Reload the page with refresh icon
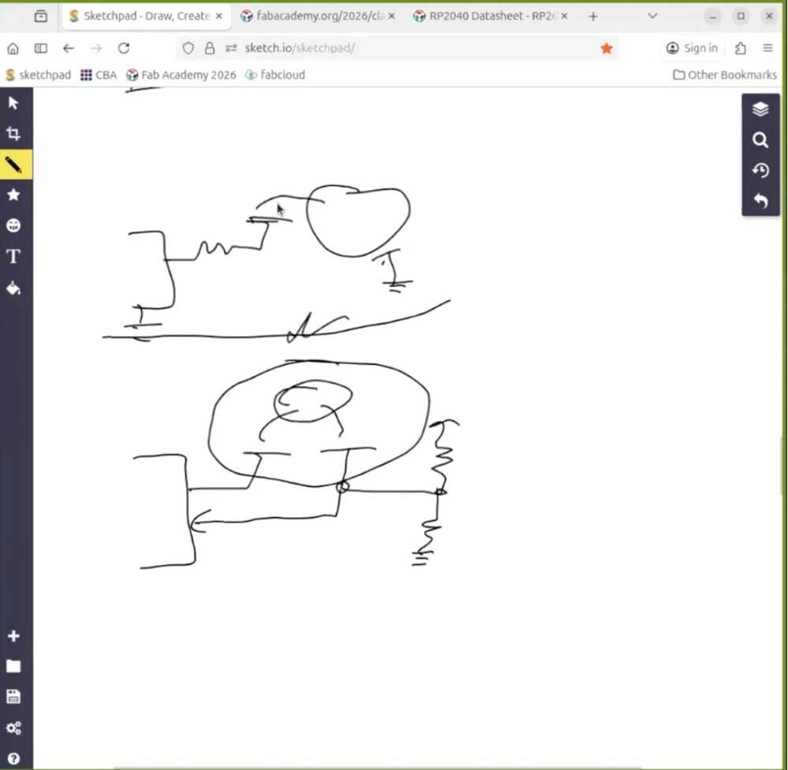The width and height of the screenshot is (788, 770). (x=124, y=48)
